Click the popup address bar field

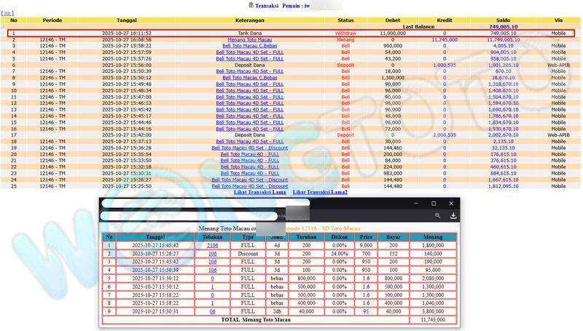pyautogui.click(x=189, y=216)
